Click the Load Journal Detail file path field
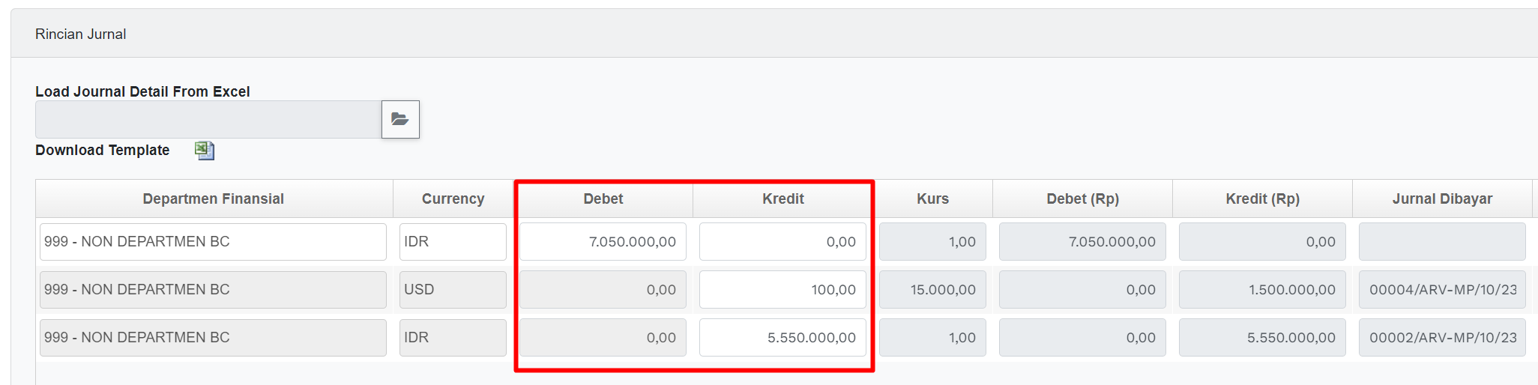Viewport: 1538px width, 385px height. [208, 120]
